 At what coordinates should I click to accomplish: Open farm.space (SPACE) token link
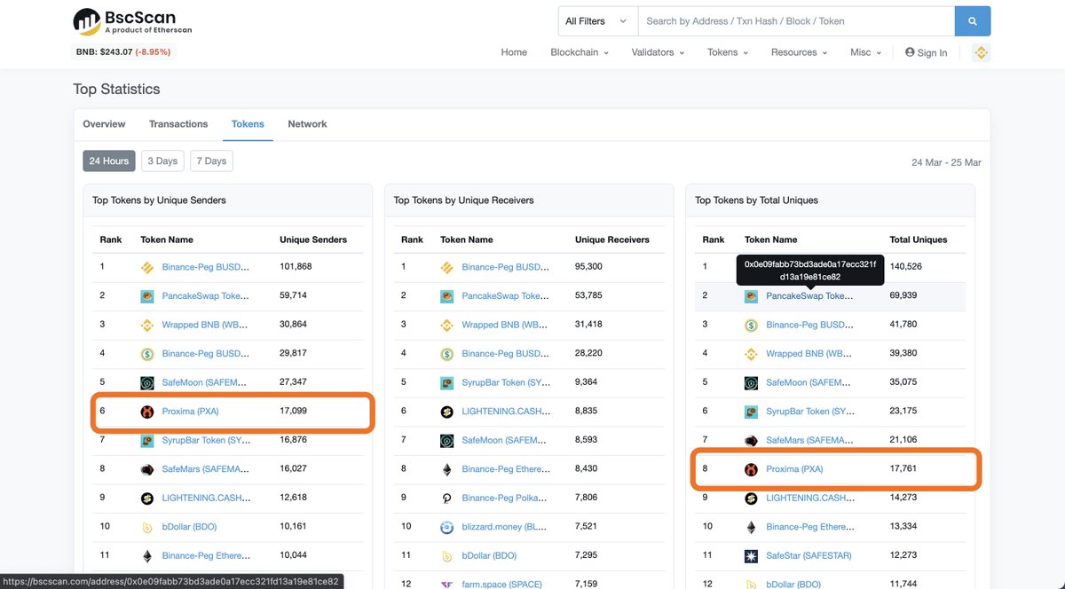coord(501,584)
